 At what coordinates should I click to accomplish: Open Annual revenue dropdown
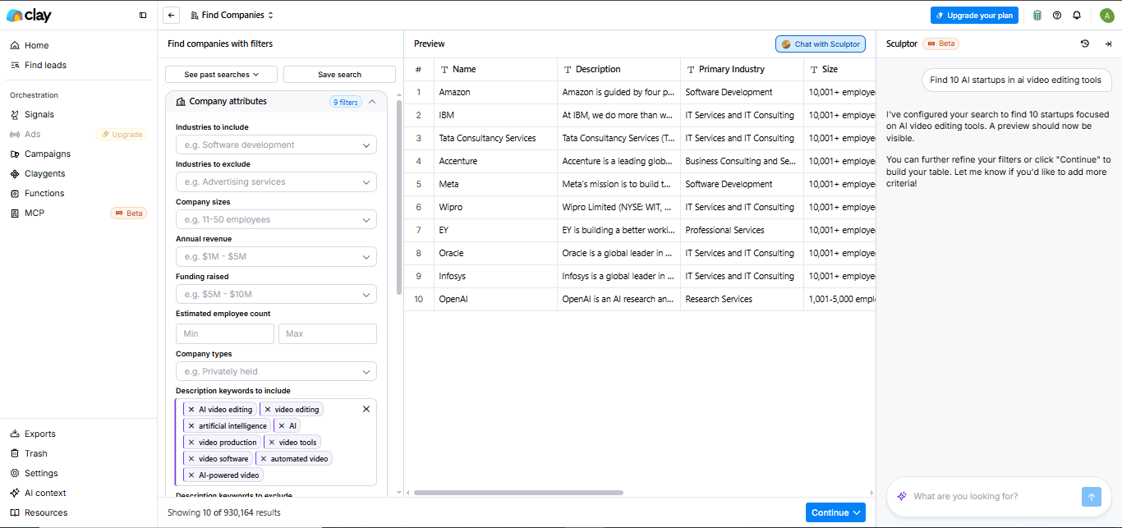[x=276, y=256]
